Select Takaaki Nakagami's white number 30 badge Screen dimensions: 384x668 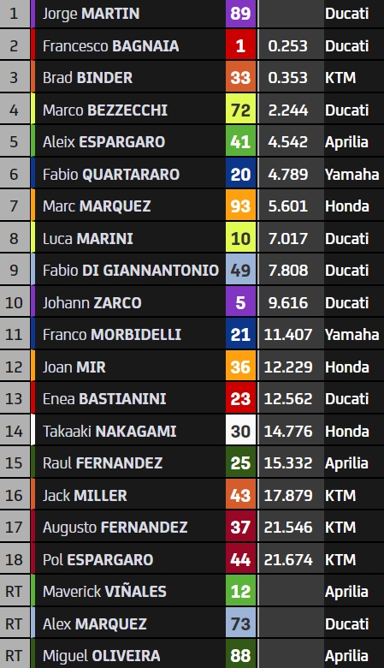click(x=240, y=431)
